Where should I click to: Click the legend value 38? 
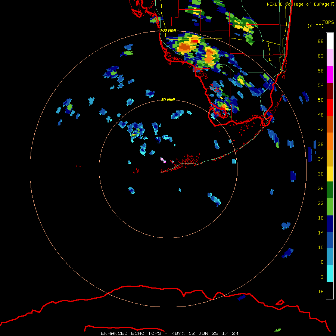click(321, 144)
